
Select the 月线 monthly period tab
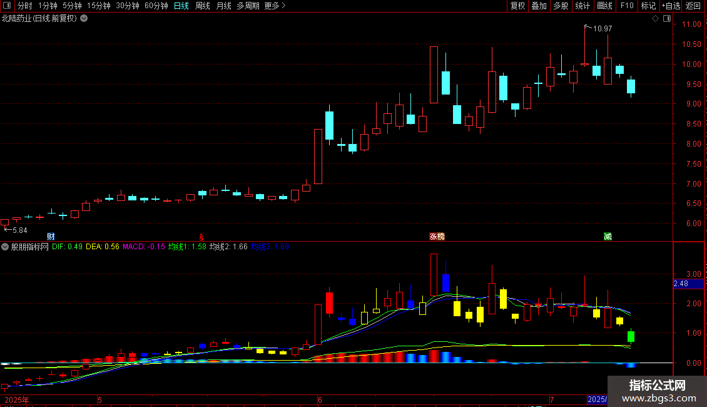223,6
